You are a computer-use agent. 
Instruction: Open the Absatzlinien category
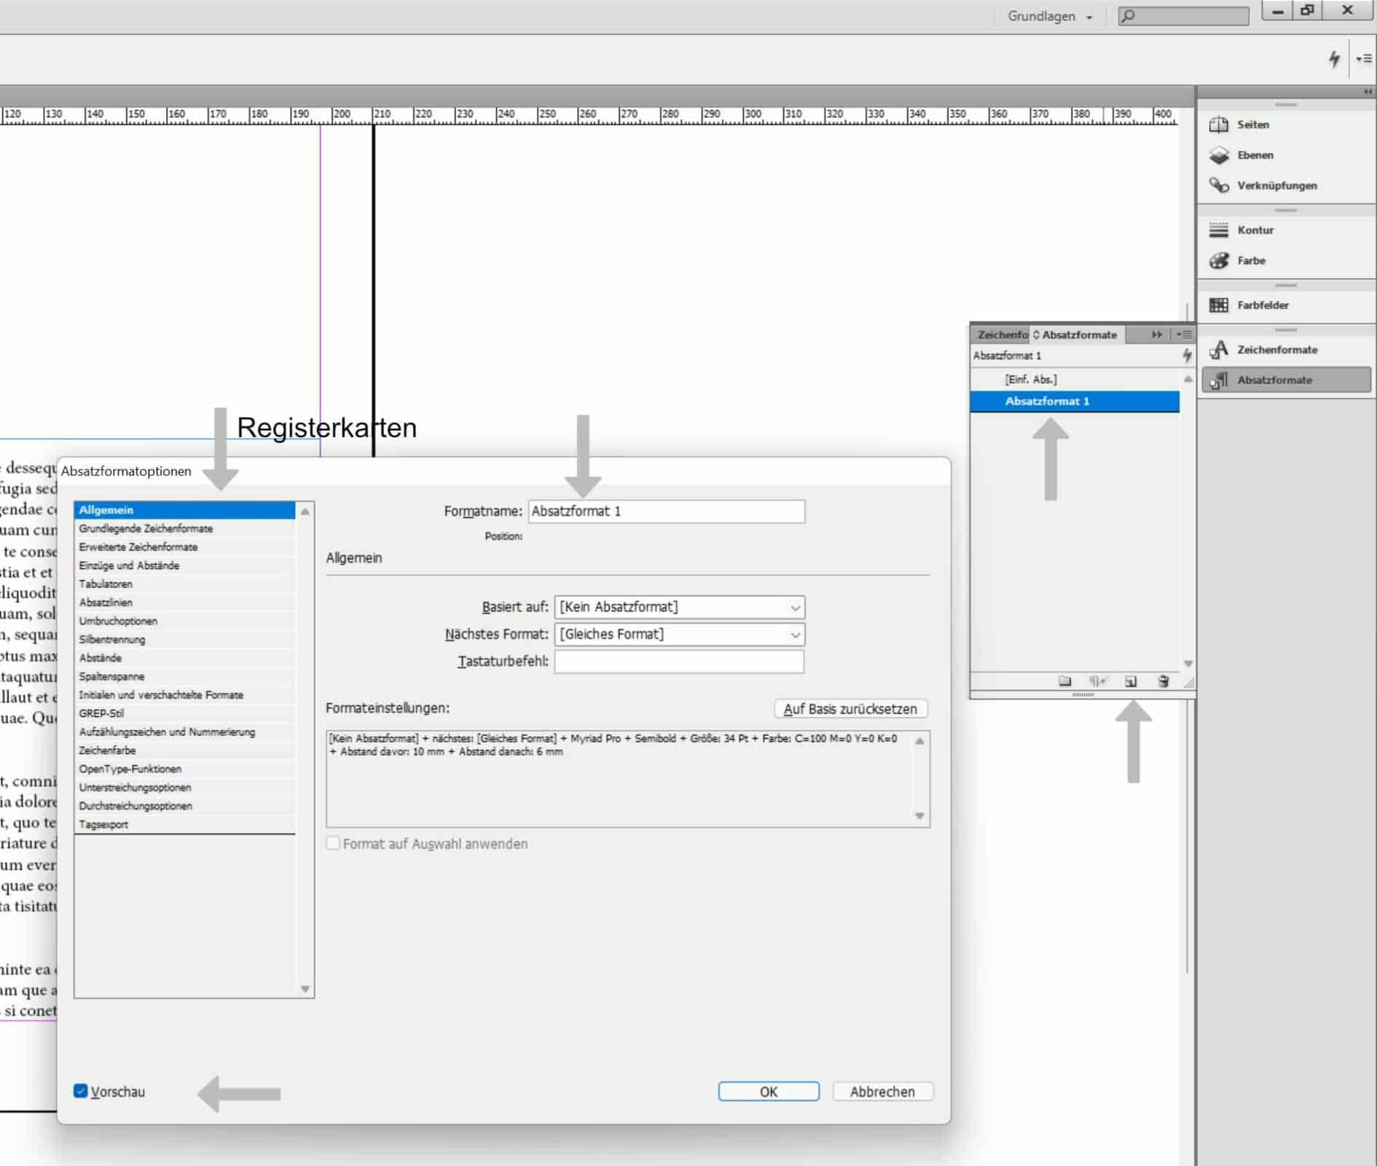tap(184, 603)
